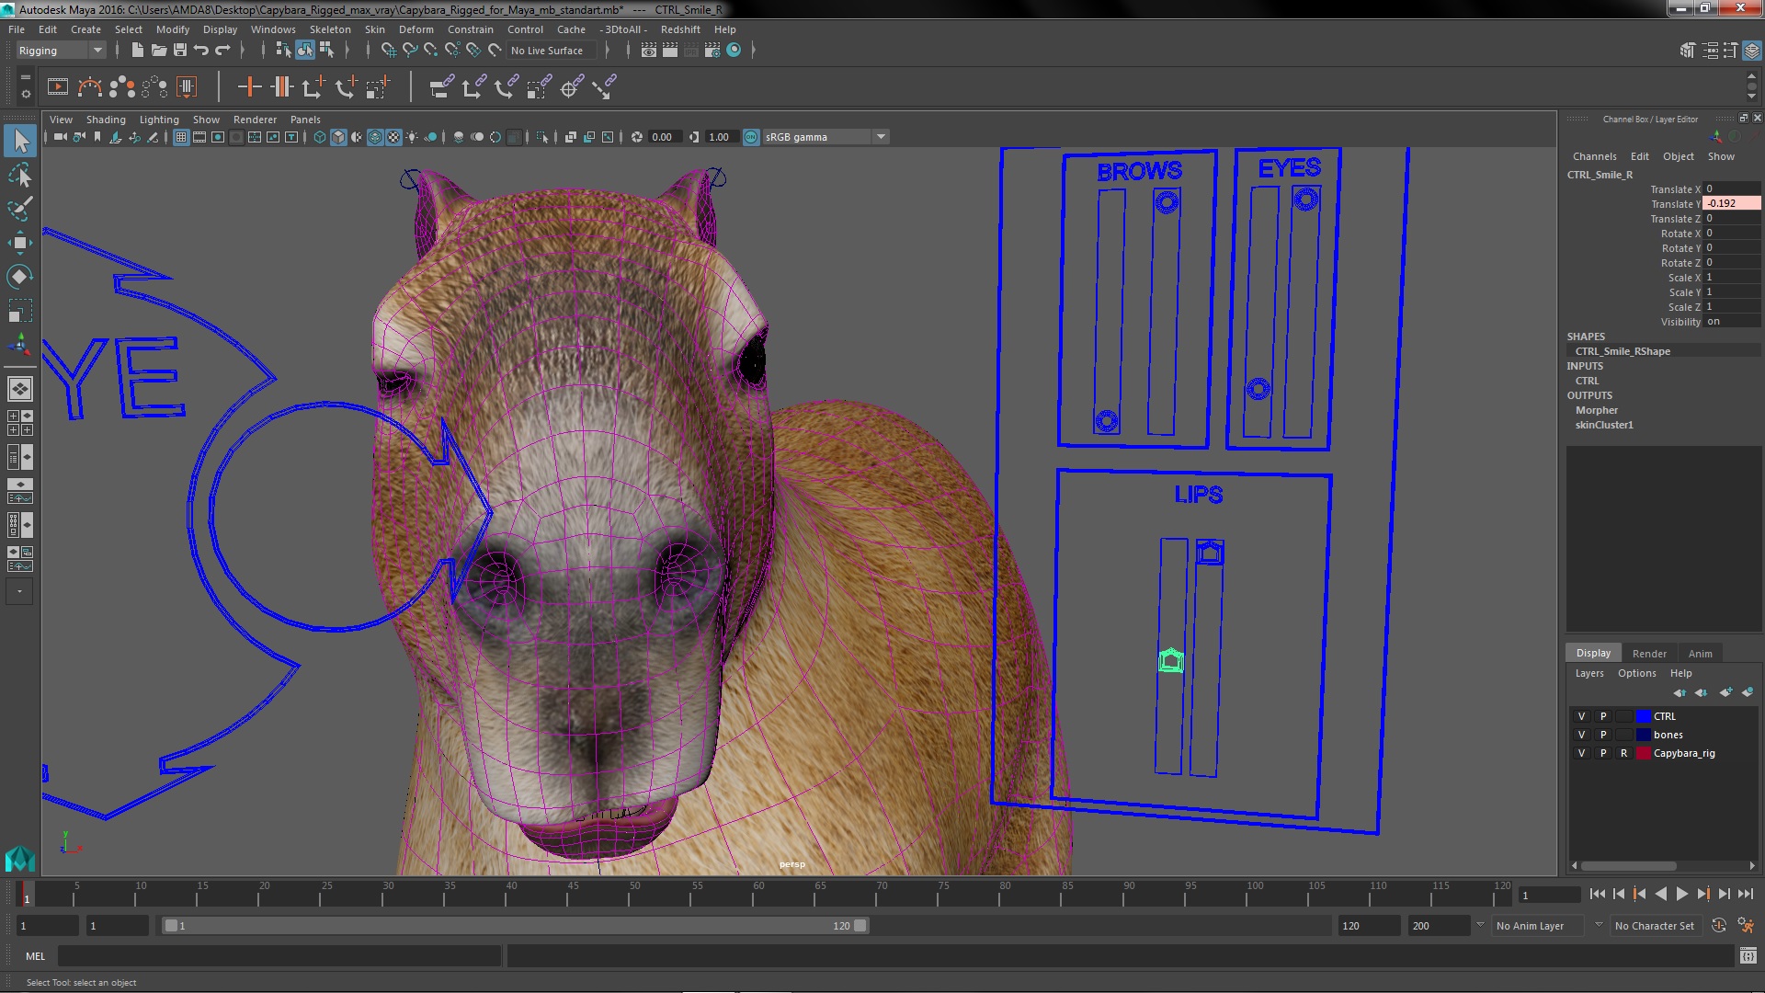Image resolution: width=1765 pixels, height=993 pixels.
Task: Click the Save scene icon
Action: tap(179, 50)
